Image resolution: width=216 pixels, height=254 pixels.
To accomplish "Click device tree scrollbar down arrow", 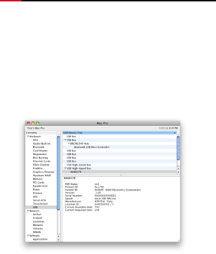I will (x=178, y=172).
